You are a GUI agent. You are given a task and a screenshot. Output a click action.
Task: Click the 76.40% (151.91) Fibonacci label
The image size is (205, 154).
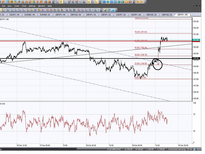pos(141,32)
